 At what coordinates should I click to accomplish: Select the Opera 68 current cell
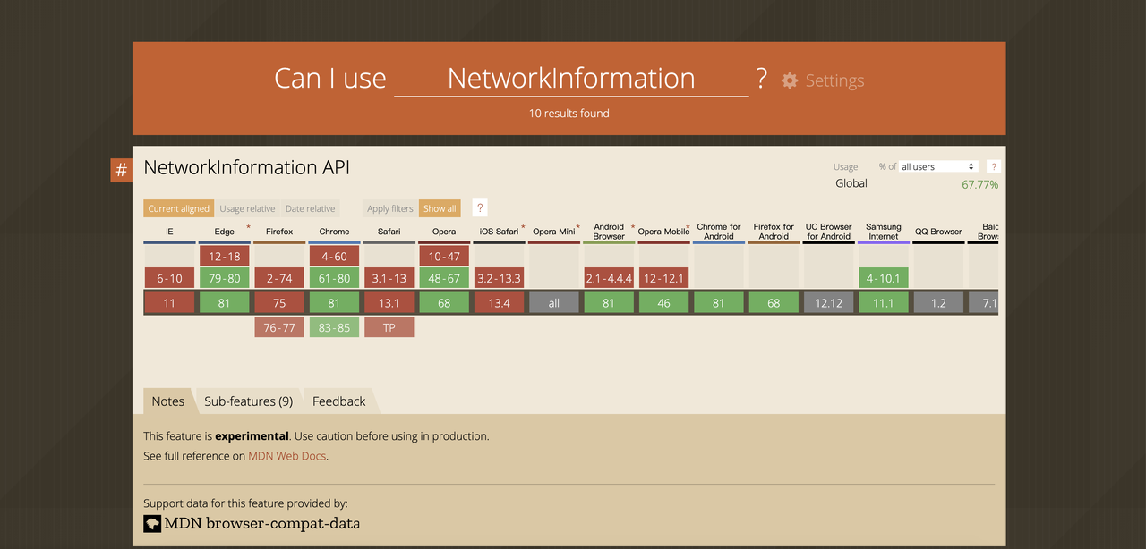(444, 303)
